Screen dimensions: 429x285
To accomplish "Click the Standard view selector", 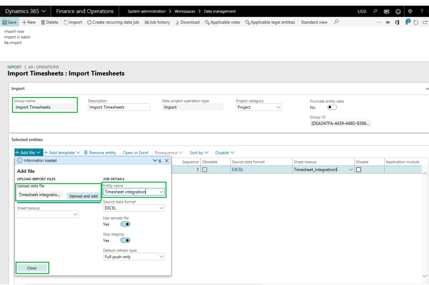I will (314, 22).
